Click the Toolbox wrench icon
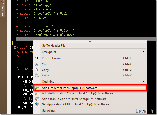 (3, 2)
